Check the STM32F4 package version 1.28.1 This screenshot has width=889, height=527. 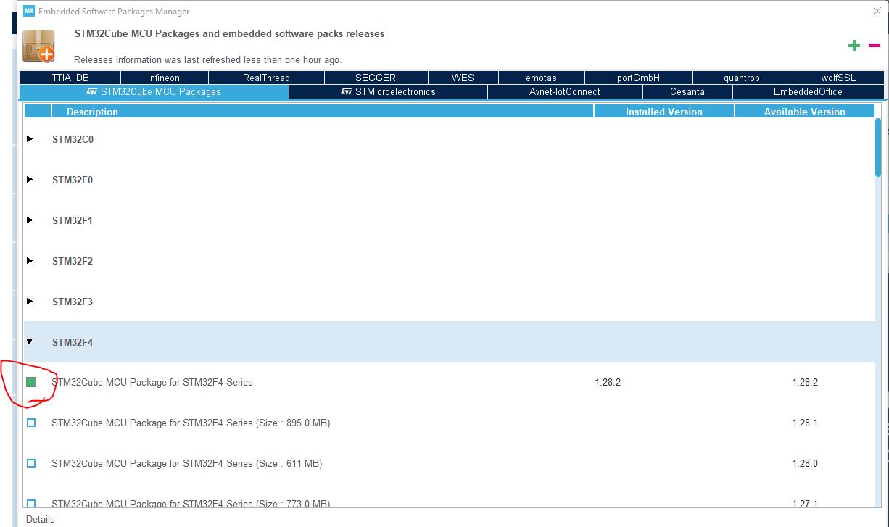pyautogui.click(x=31, y=423)
